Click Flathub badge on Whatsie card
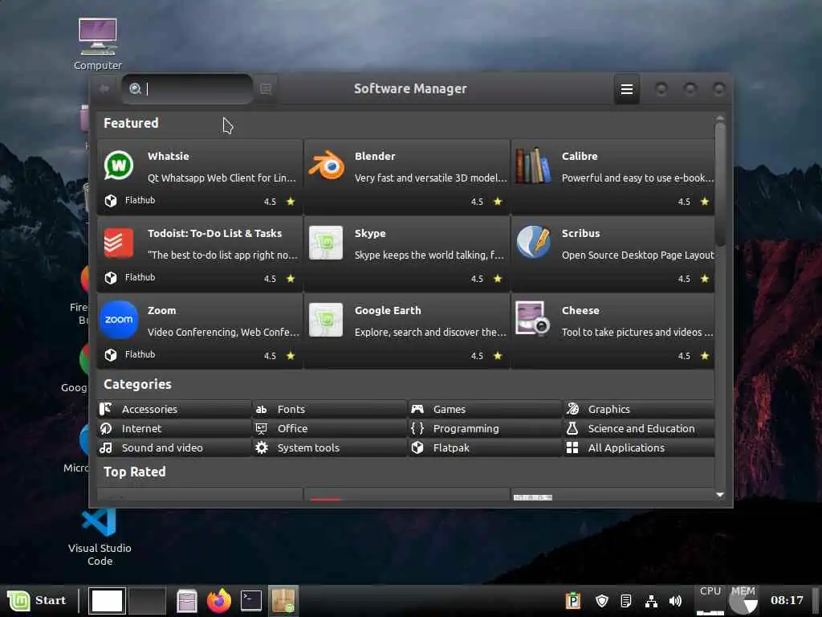The image size is (822, 617). (x=130, y=200)
